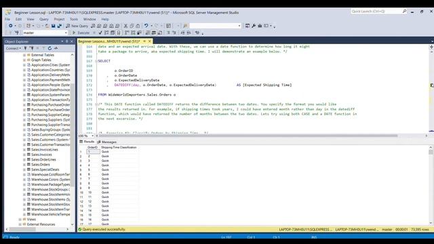The image size is (434, 244).
Task: Toggle Include Live Query Statistics
Action: pos(133,33)
